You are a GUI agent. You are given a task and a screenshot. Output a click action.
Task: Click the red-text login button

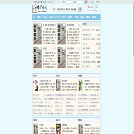[86, 2]
